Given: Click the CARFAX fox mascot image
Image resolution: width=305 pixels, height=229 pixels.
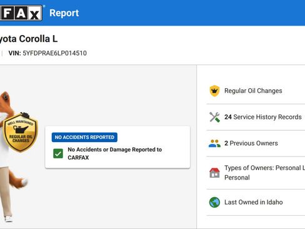Looking at the screenshot, I should click(13, 156).
